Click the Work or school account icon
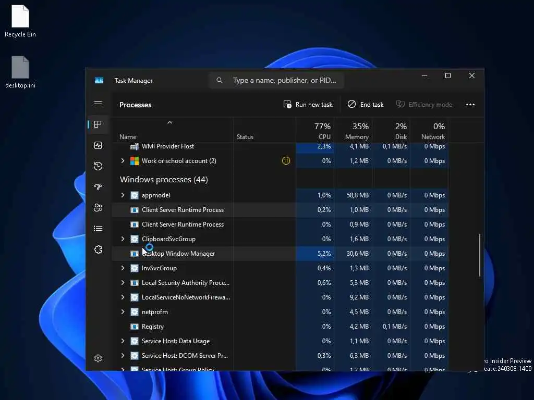This screenshot has height=400, width=534. (x=135, y=161)
